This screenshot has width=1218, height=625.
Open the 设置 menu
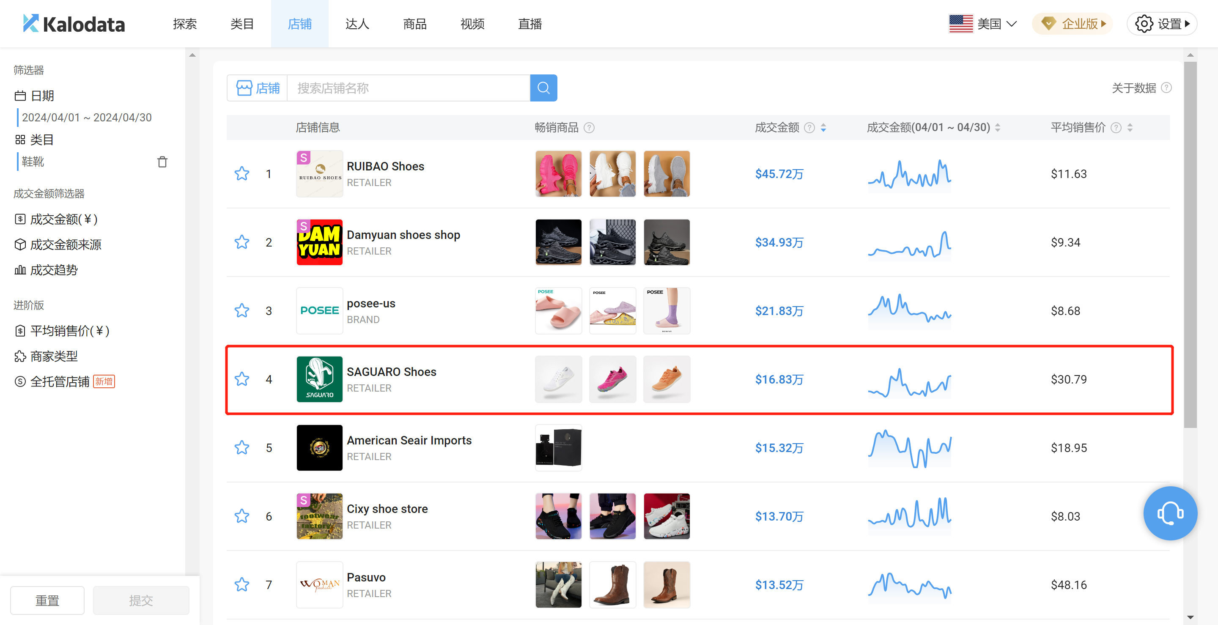(1162, 24)
